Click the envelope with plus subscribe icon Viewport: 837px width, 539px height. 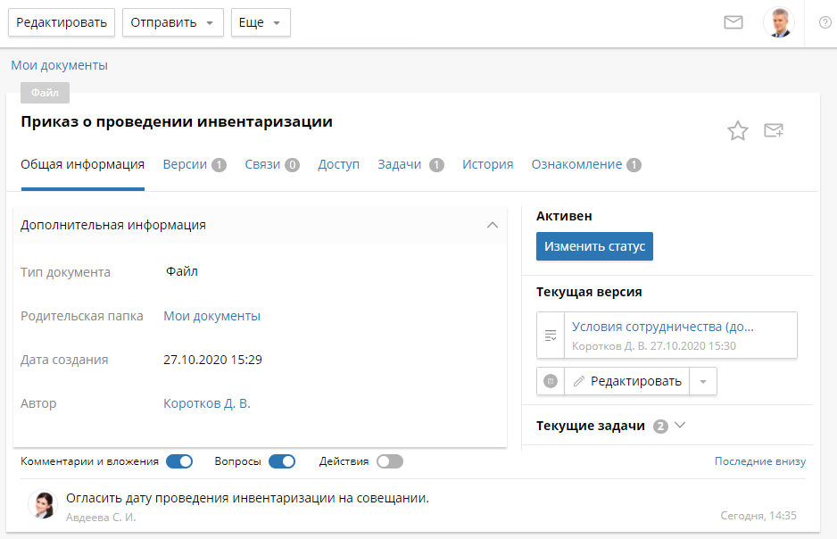774,131
